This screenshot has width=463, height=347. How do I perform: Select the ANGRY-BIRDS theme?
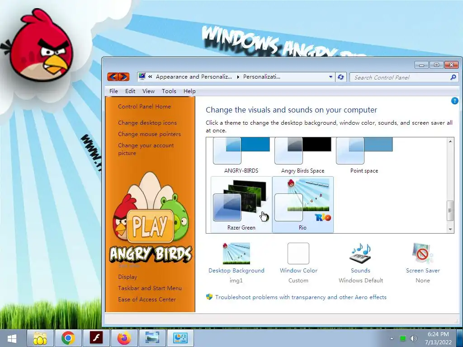[x=241, y=156]
